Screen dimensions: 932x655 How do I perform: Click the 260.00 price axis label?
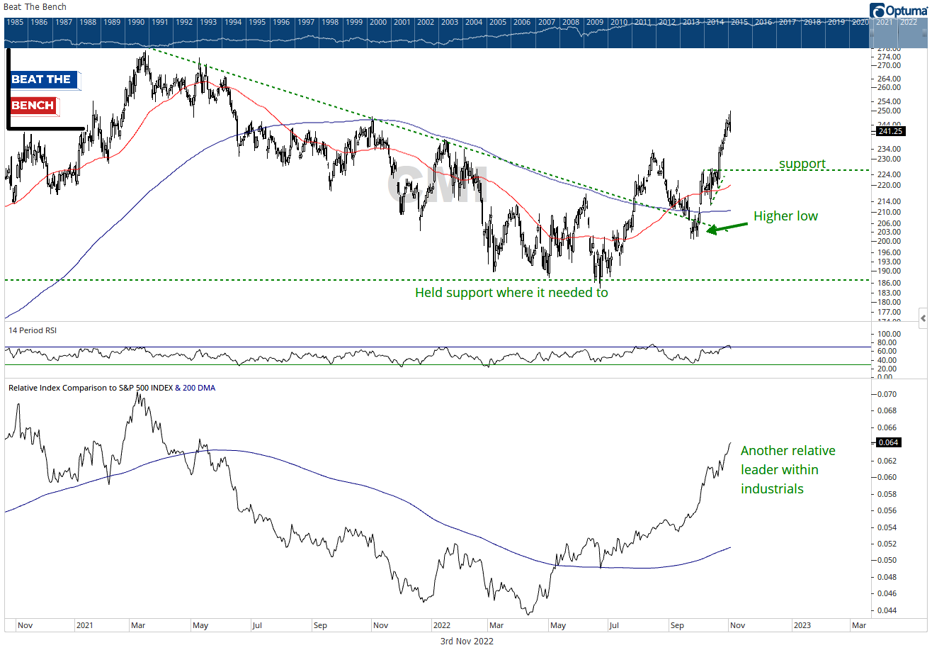tap(890, 88)
